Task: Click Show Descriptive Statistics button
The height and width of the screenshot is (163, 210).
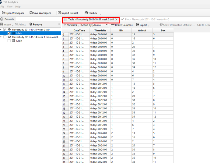Action: click(x=177, y=25)
